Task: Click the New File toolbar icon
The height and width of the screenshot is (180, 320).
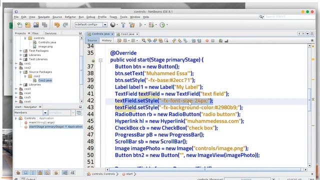Action: (x=19, y=25)
